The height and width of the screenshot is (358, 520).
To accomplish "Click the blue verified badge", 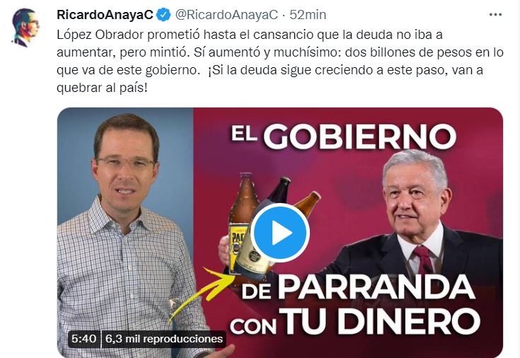I will [x=163, y=15].
